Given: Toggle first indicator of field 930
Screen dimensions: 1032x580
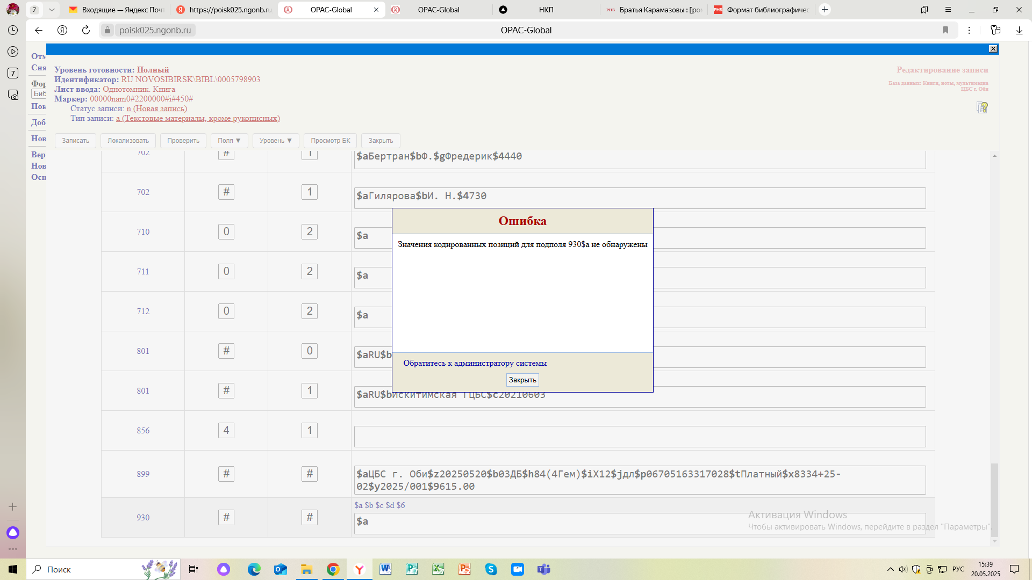Looking at the screenshot, I should 226,517.
